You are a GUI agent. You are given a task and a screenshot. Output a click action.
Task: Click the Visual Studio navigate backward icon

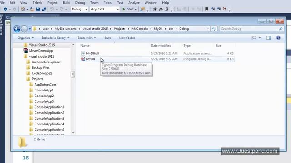click(5, 9)
